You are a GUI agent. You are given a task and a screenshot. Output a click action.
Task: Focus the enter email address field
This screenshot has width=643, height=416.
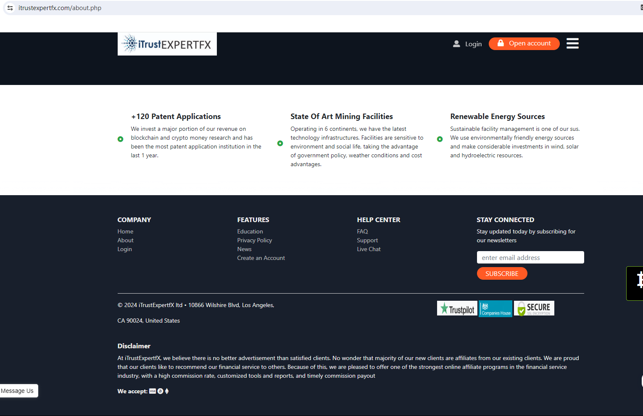point(530,257)
